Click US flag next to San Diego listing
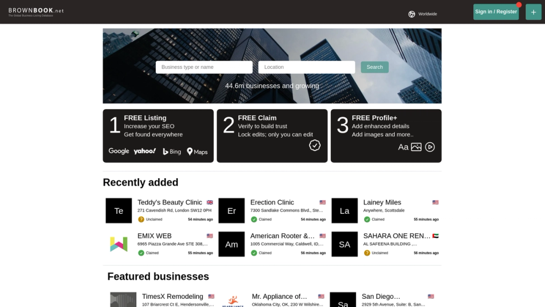This screenshot has height=307, width=545. point(431,297)
